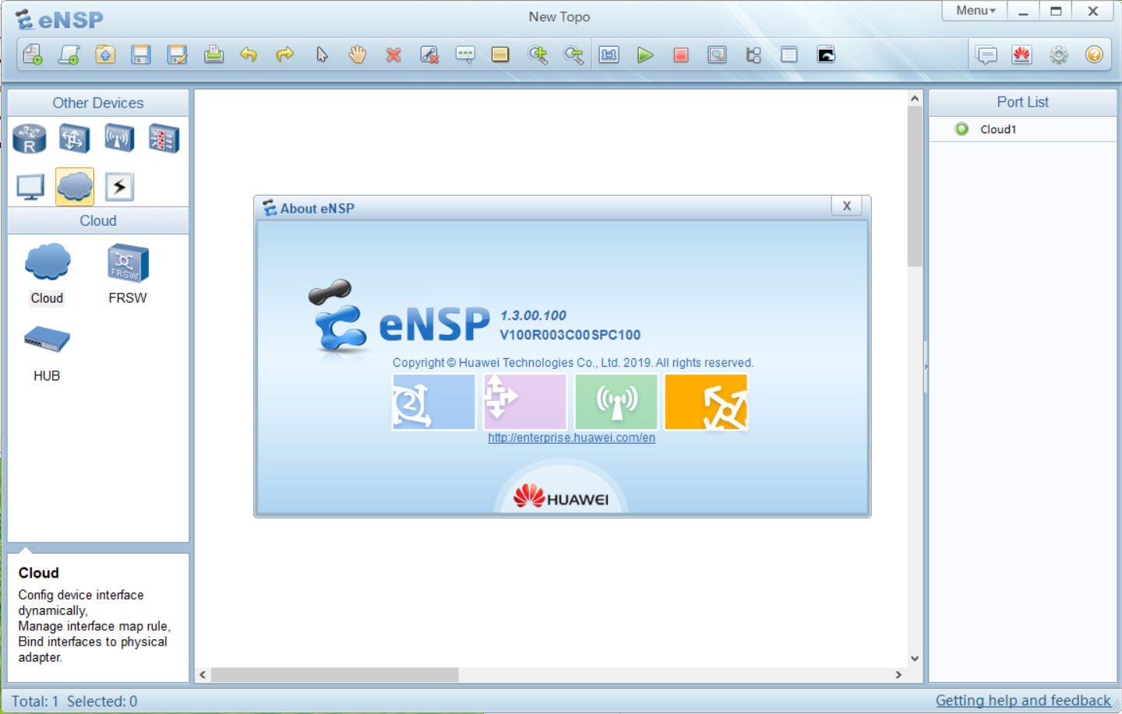Open an existing topology file
This screenshot has width=1122, height=714.
[105, 55]
